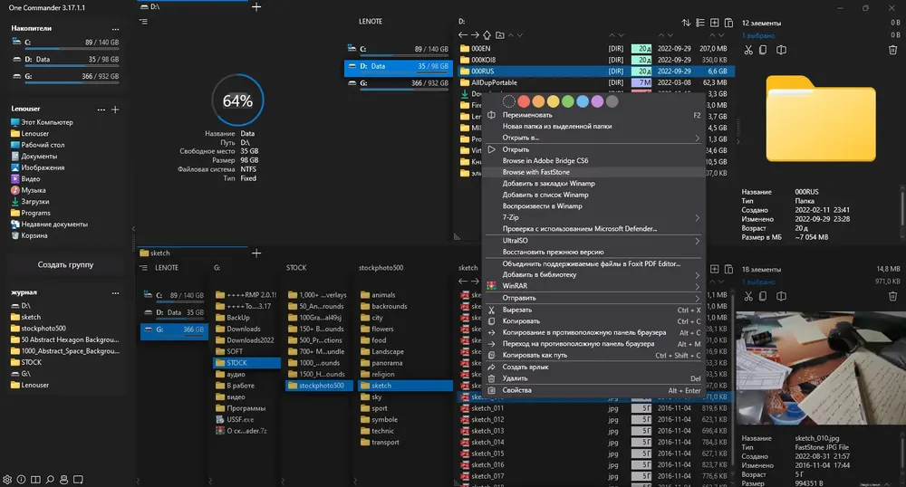Select the green color tag swatch
Screen dimensions: 906x487
tap(568, 101)
